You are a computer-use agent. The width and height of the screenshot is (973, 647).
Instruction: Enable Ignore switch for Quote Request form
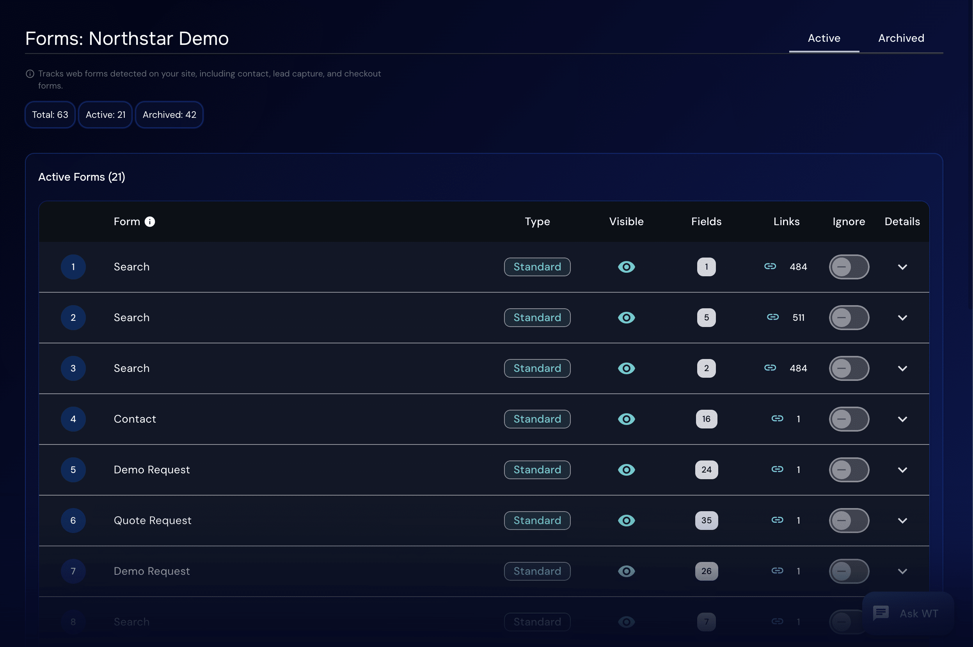(x=849, y=521)
